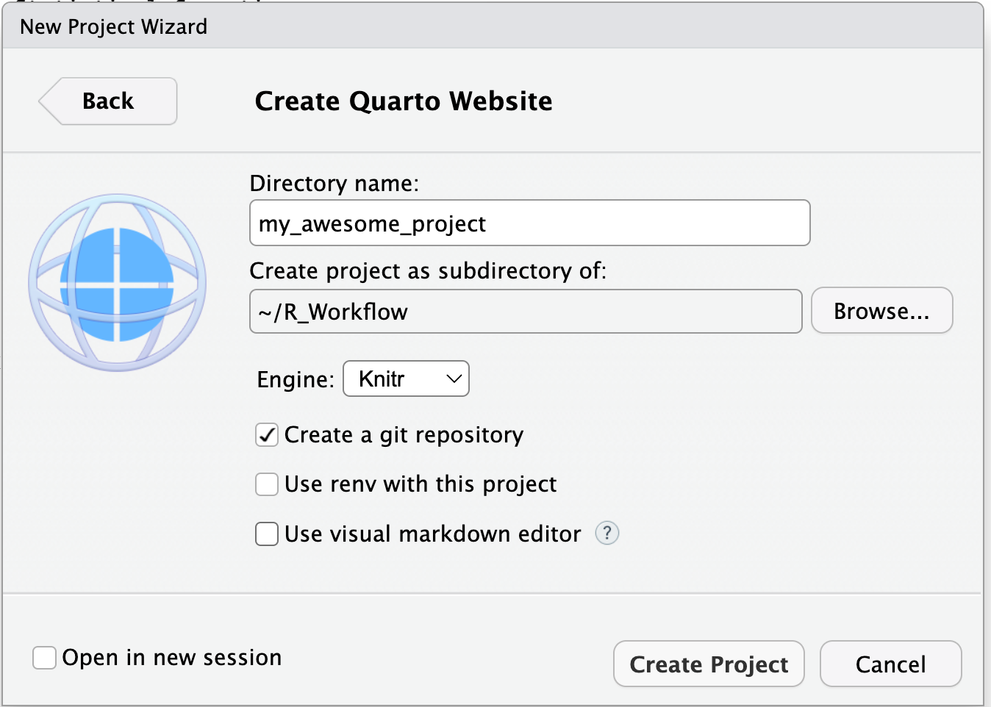Click the 'Directory name:' label

[x=334, y=184]
